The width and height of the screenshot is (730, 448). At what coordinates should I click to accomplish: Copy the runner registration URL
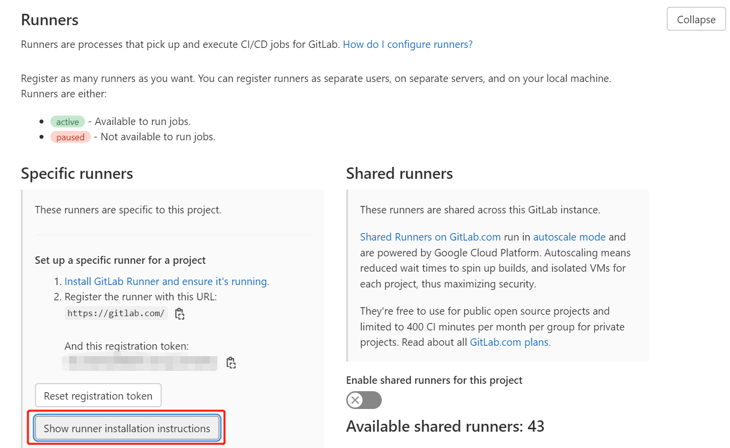[180, 314]
